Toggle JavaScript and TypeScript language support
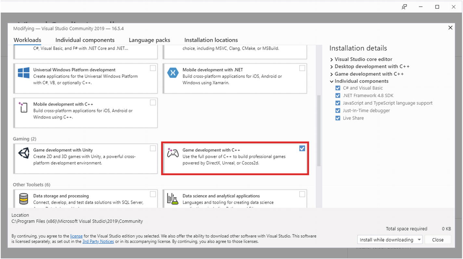This screenshot has height=259, width=463. point(338,103)
